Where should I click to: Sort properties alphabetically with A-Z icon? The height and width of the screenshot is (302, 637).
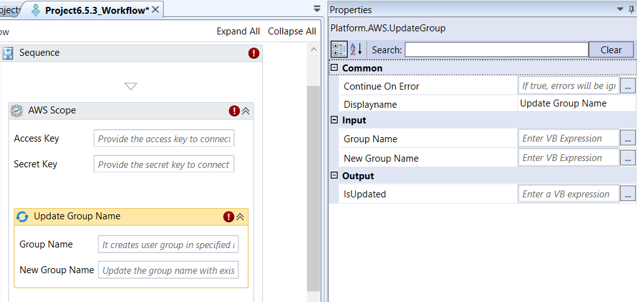click(x=356, y=49)
